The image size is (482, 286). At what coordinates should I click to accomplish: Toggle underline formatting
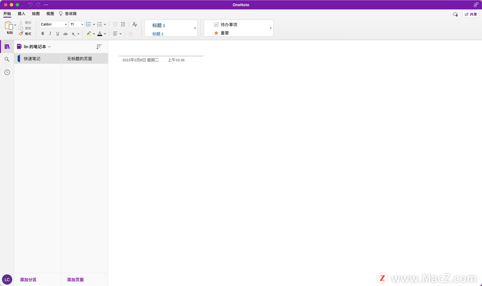click(58, 34)
